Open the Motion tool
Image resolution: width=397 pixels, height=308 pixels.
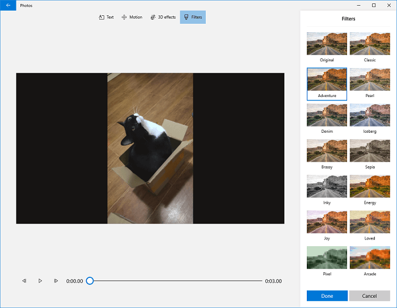point(132,17)
